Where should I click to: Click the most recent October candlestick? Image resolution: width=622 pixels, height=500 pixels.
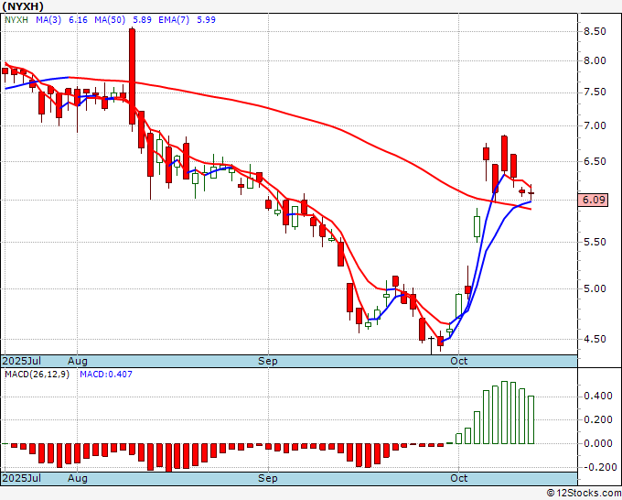pos(531,193)
